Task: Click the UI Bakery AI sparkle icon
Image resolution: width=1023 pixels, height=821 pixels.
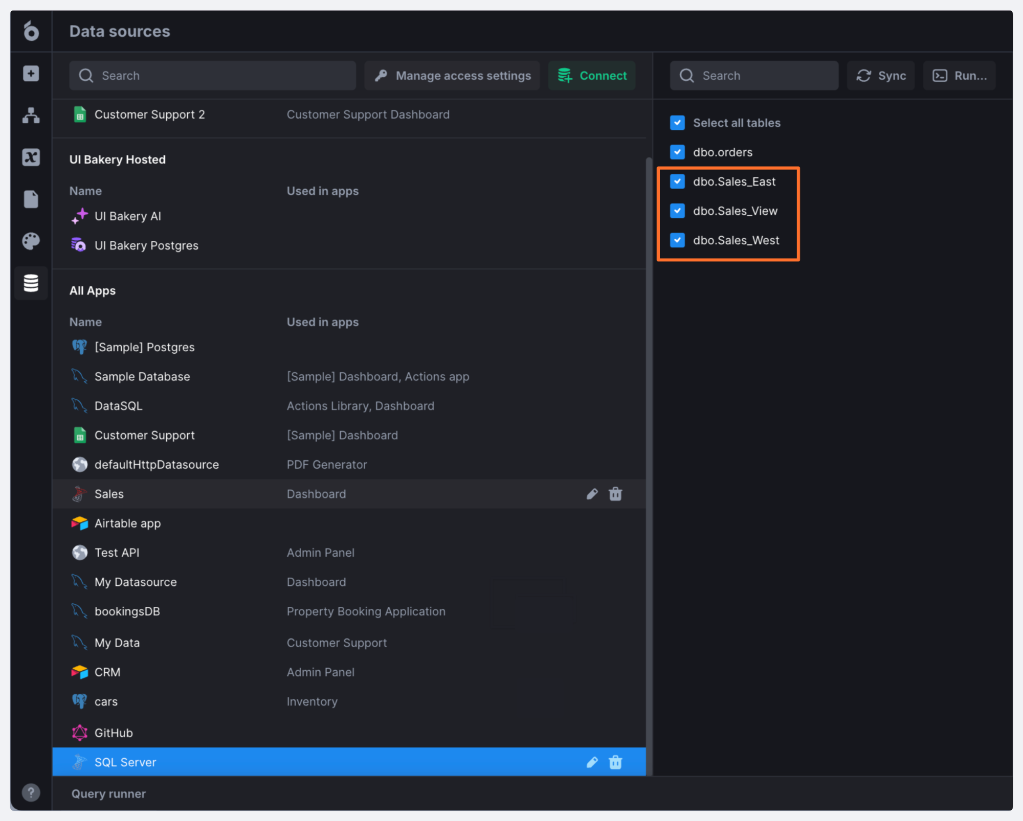Action: [80, 216]
